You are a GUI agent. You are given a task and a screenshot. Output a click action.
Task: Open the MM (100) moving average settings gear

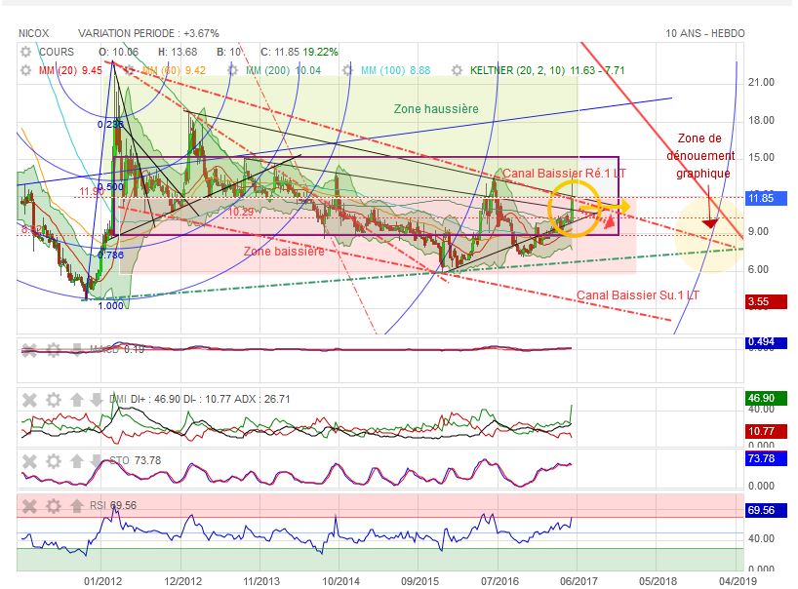347,70
